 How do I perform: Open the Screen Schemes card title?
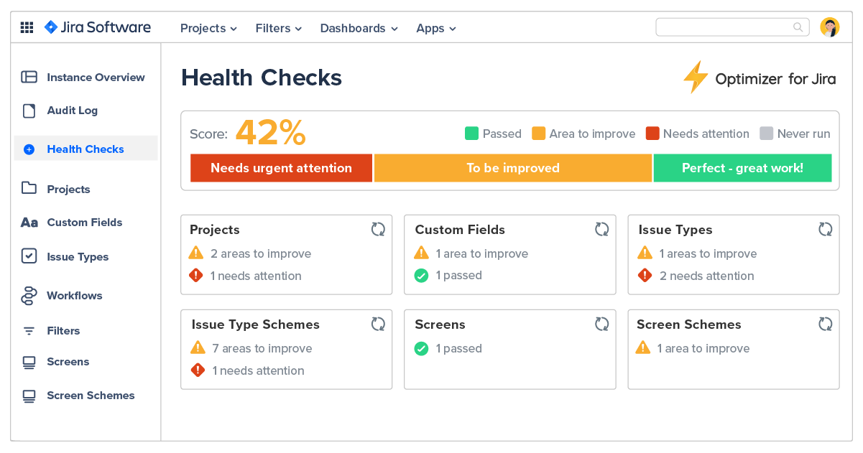coord(688,324)
